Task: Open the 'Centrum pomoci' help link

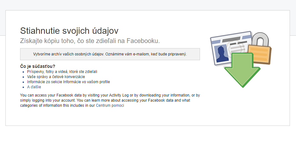Action: [x=110, y=105]
